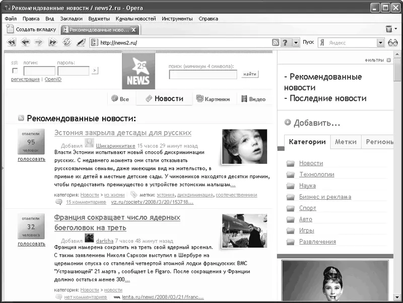
Task: Open the Бизнес и реклама category link
Action: [325, 197]
